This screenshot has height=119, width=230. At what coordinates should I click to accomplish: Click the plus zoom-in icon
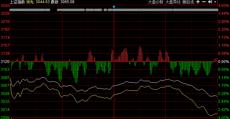click(198, 2)
